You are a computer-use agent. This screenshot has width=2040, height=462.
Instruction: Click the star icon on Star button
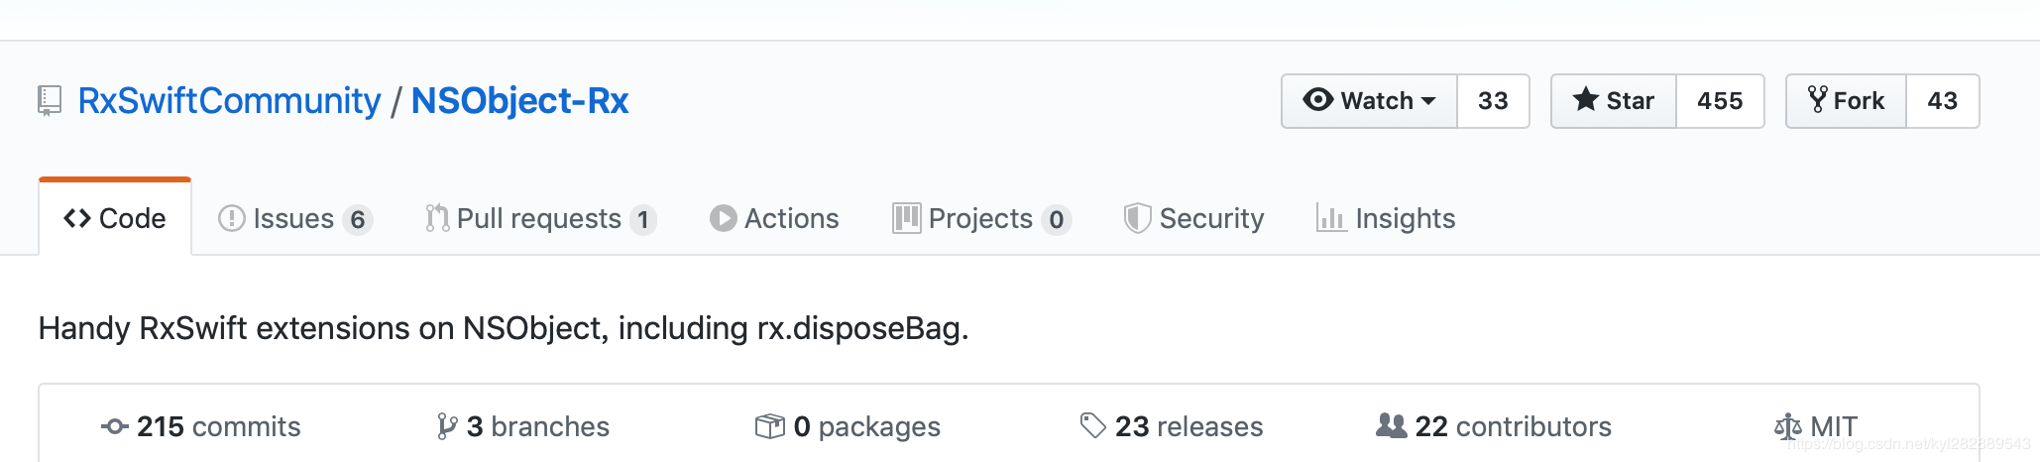1586,99
